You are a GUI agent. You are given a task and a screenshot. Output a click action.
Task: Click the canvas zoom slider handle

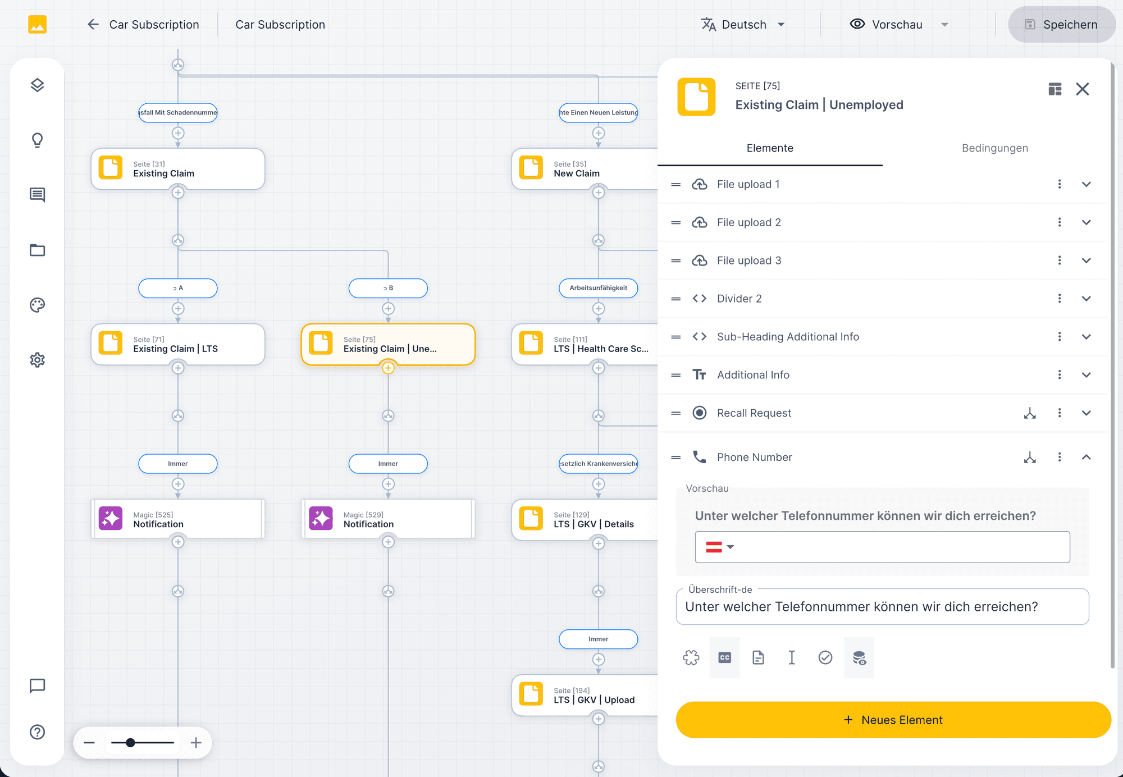(x=130, y=743)
